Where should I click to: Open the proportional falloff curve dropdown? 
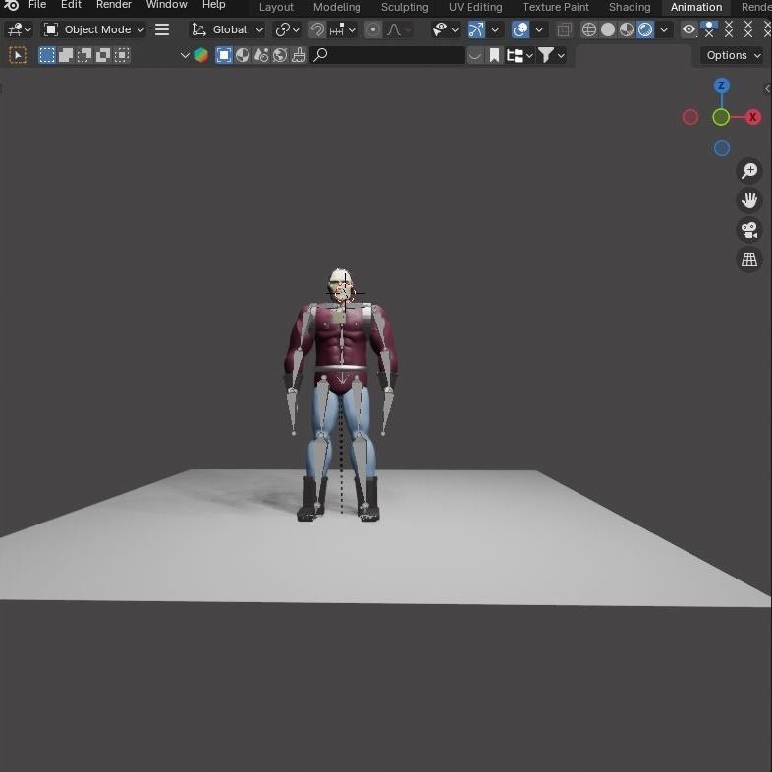[x=398, y=30]
